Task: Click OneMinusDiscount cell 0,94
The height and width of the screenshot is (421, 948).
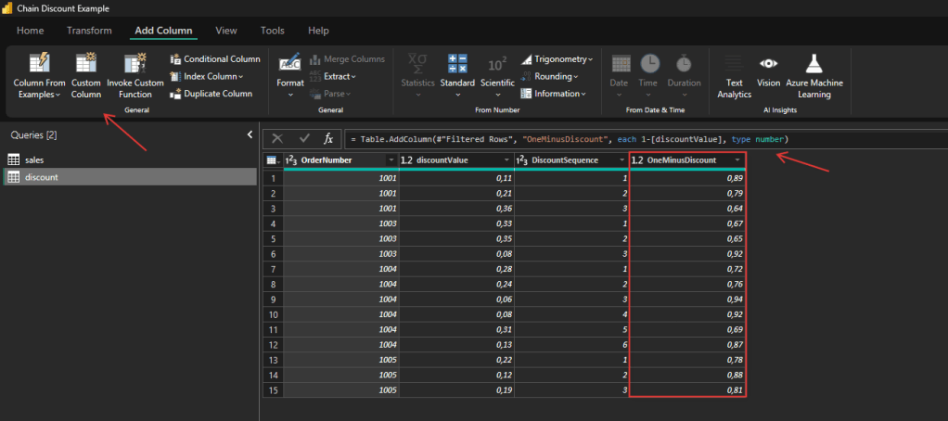Action: pos(687,299)
